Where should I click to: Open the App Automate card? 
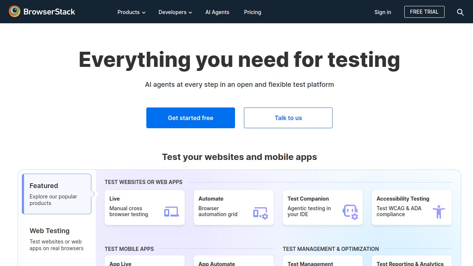pyautogui.click(x=234, y=261)
